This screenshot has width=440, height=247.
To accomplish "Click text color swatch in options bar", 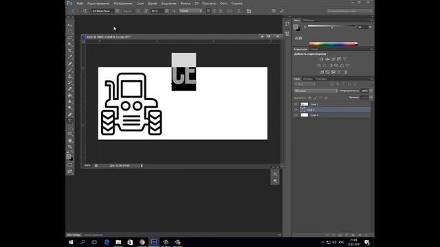I will (229, 11).
